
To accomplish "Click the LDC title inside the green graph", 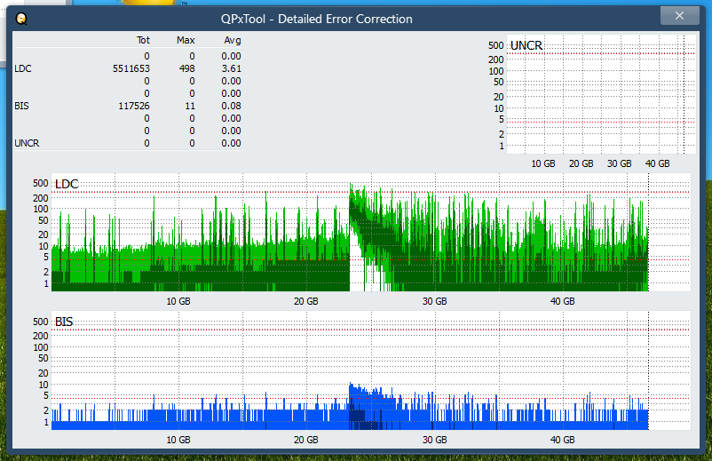I will pos(67,184).
